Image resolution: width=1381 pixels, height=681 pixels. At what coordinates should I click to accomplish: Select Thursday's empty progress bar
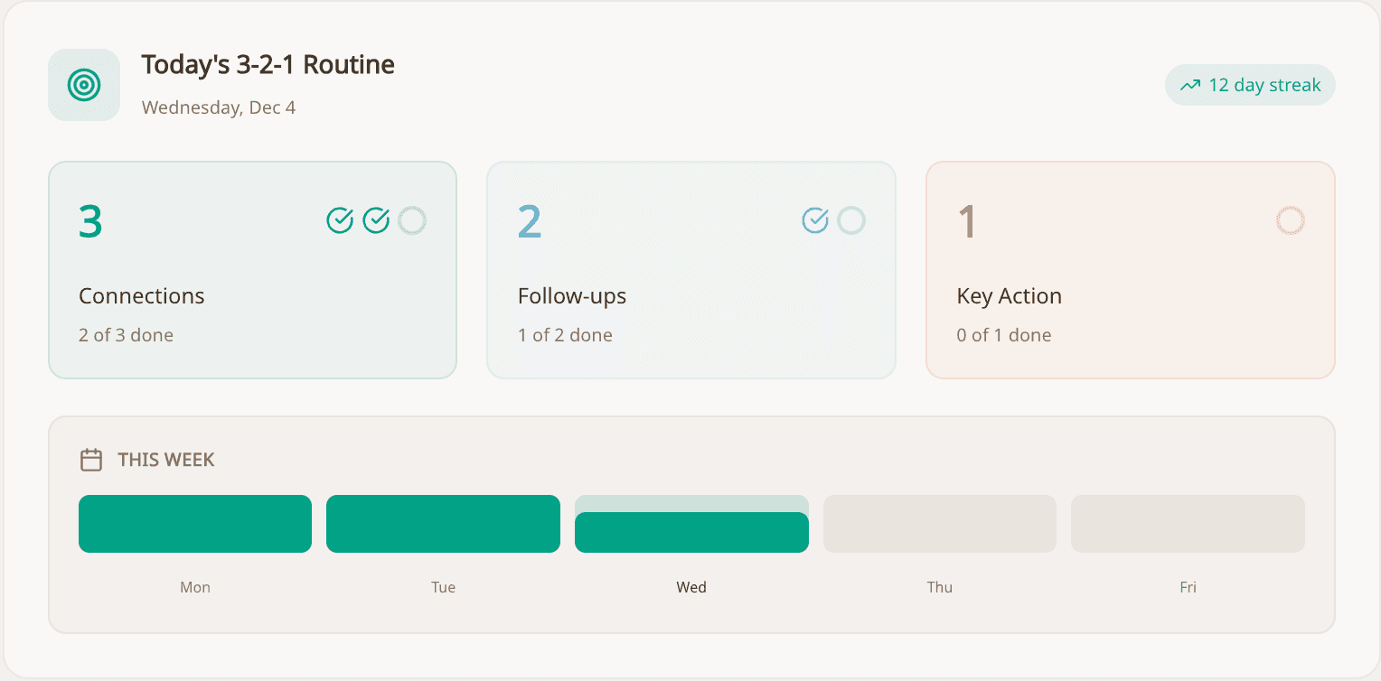pyautogui.click(x=939, y=524)
